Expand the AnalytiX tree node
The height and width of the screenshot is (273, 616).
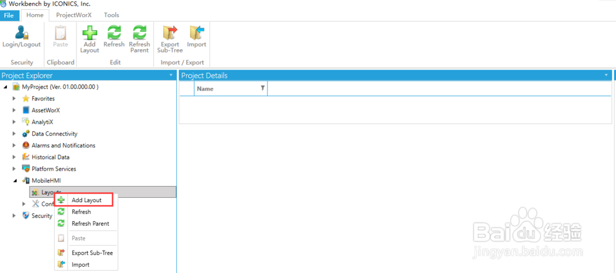(x=14, y=122)
